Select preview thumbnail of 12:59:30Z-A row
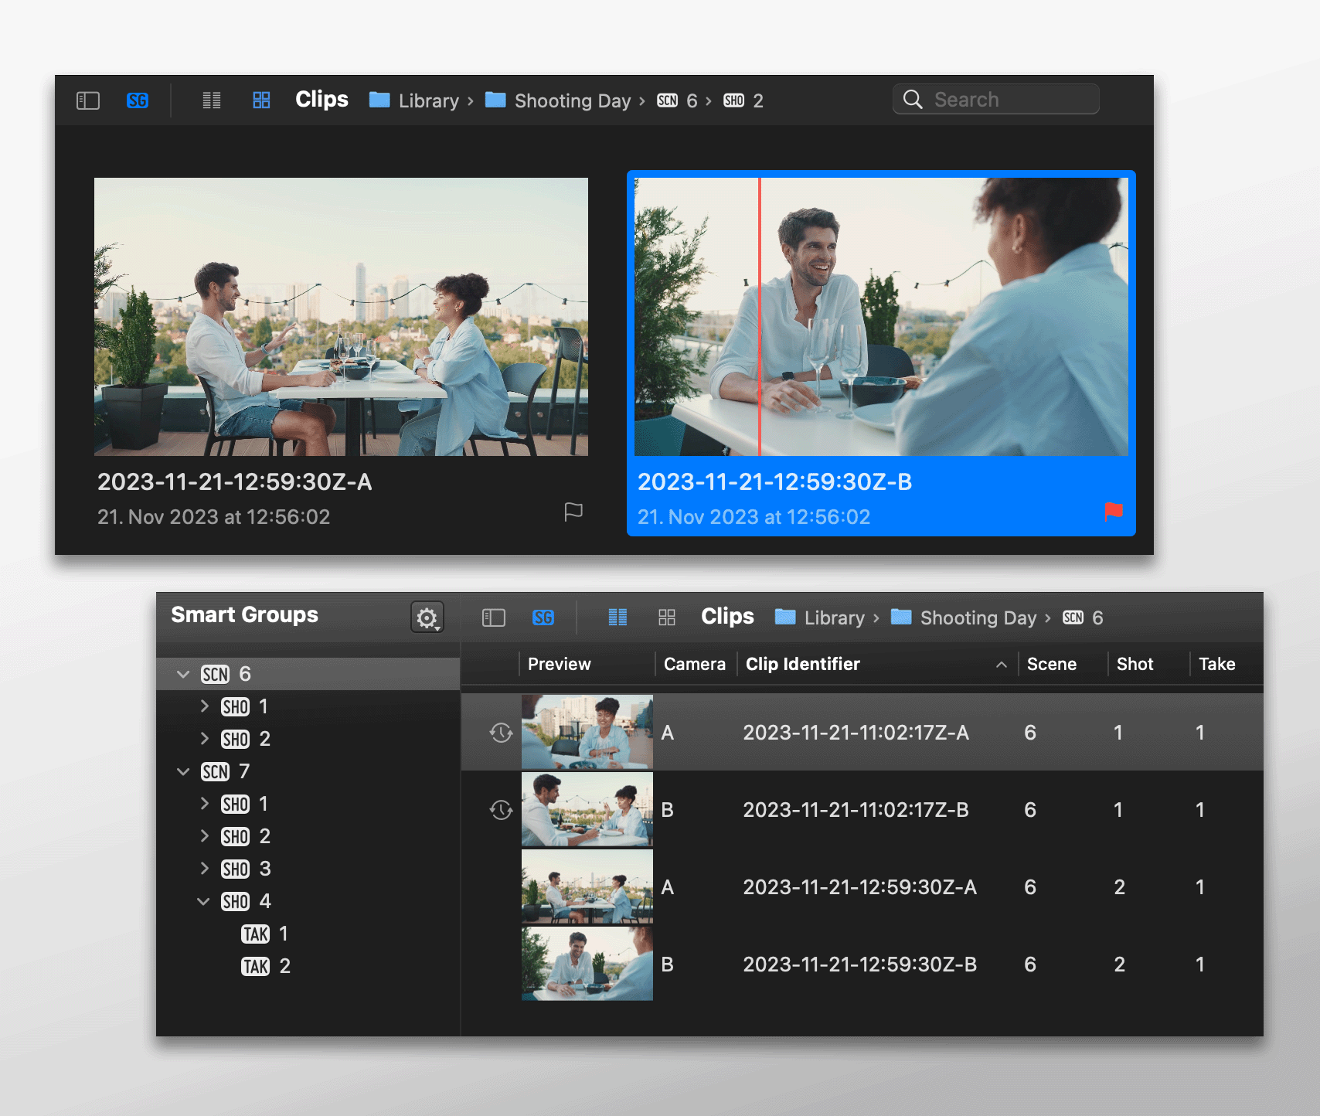The width and height of the screenshot is (1320, 1116). (587, 886)
